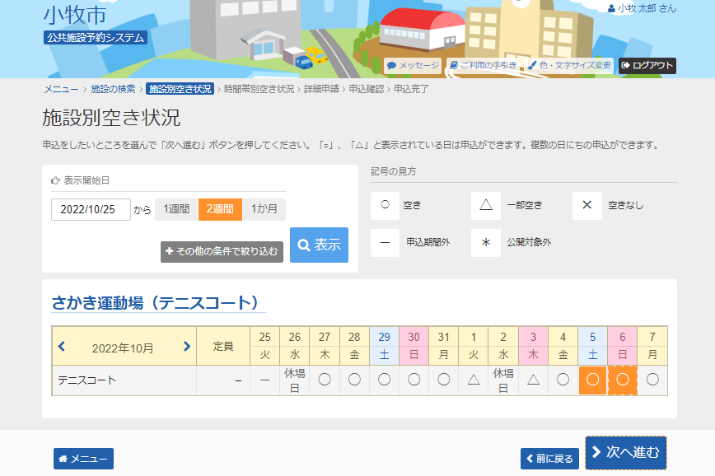Select the 2週間 display period

click(220, 209)
